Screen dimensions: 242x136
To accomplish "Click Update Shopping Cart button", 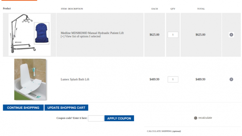I will pos(66,108).
